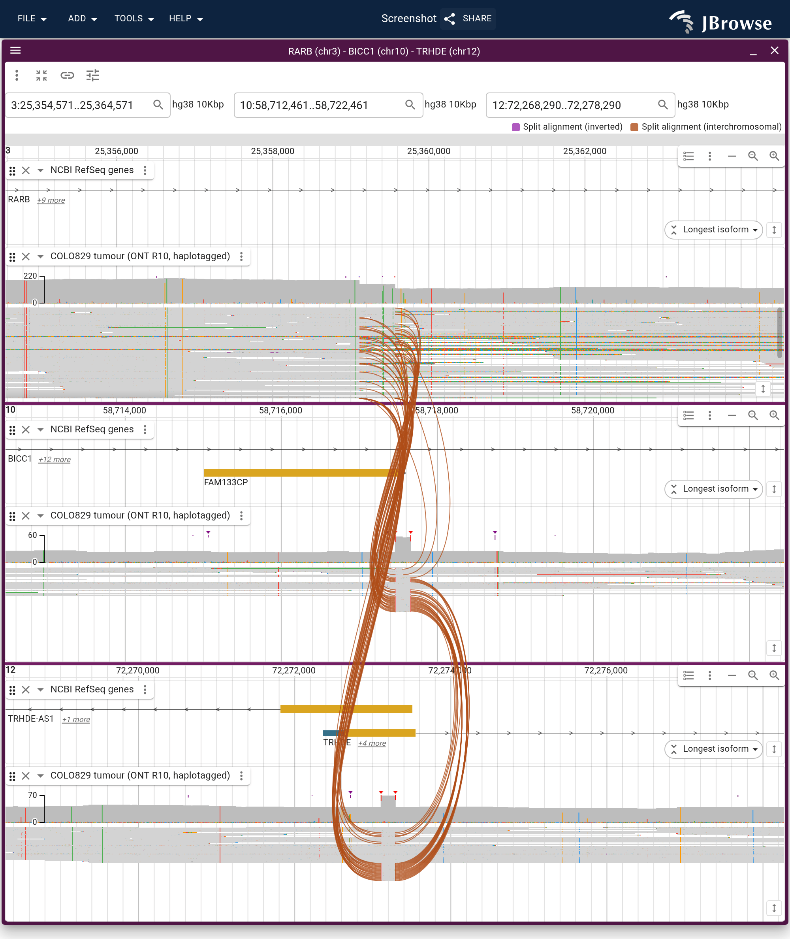Open Longest isoform dropdown in TRHDE track
This screenshot has height=939, width=790.
[713, 749]
